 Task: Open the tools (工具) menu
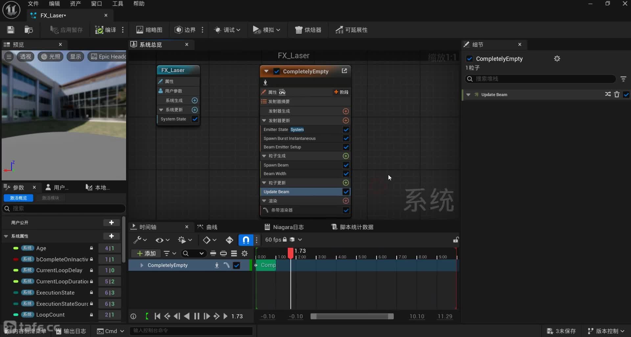tap(117, 4)
